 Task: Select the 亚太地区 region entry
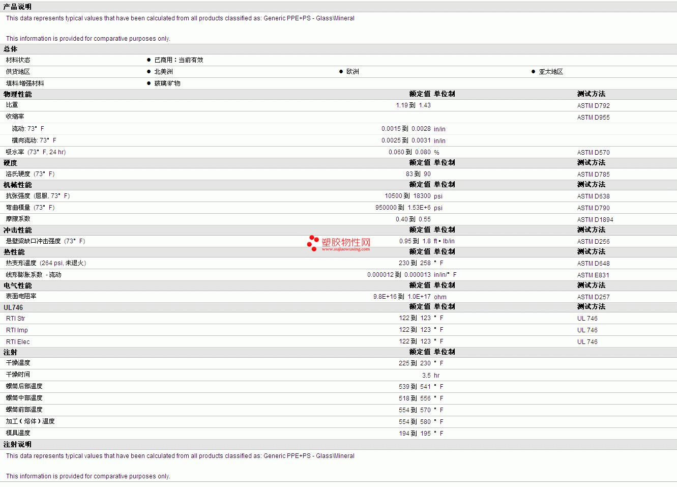pyautogui.click(x=551, y=72)
